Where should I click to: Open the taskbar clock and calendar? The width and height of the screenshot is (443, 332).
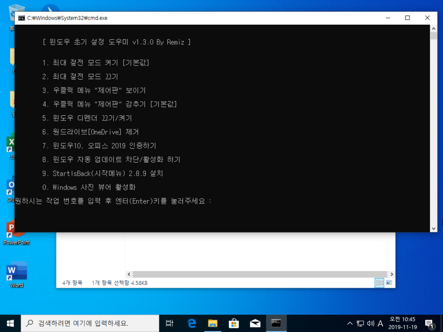click(403, 323)
